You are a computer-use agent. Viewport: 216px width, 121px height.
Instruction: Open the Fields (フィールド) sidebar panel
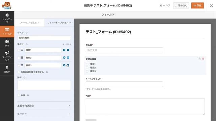pyautogui.click(x=7, y=31)
